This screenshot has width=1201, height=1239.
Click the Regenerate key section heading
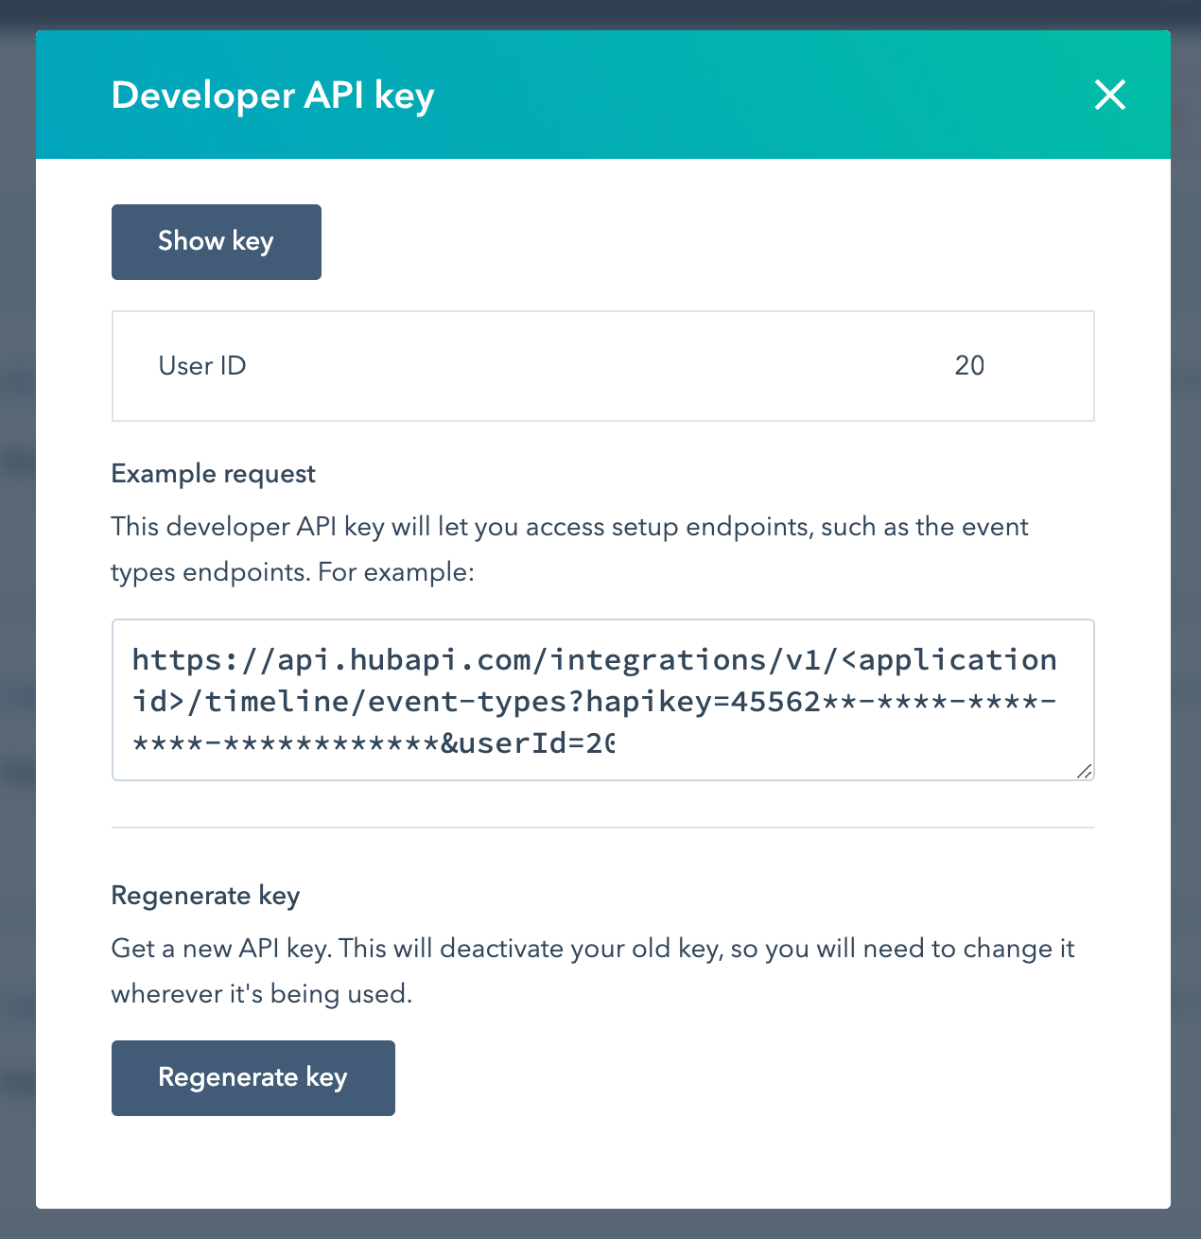pos(206,895)
